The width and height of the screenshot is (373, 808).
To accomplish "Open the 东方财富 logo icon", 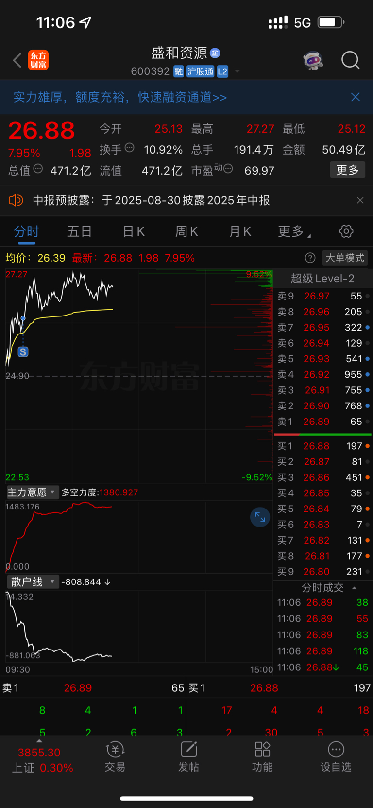I will tap(38, 60).
